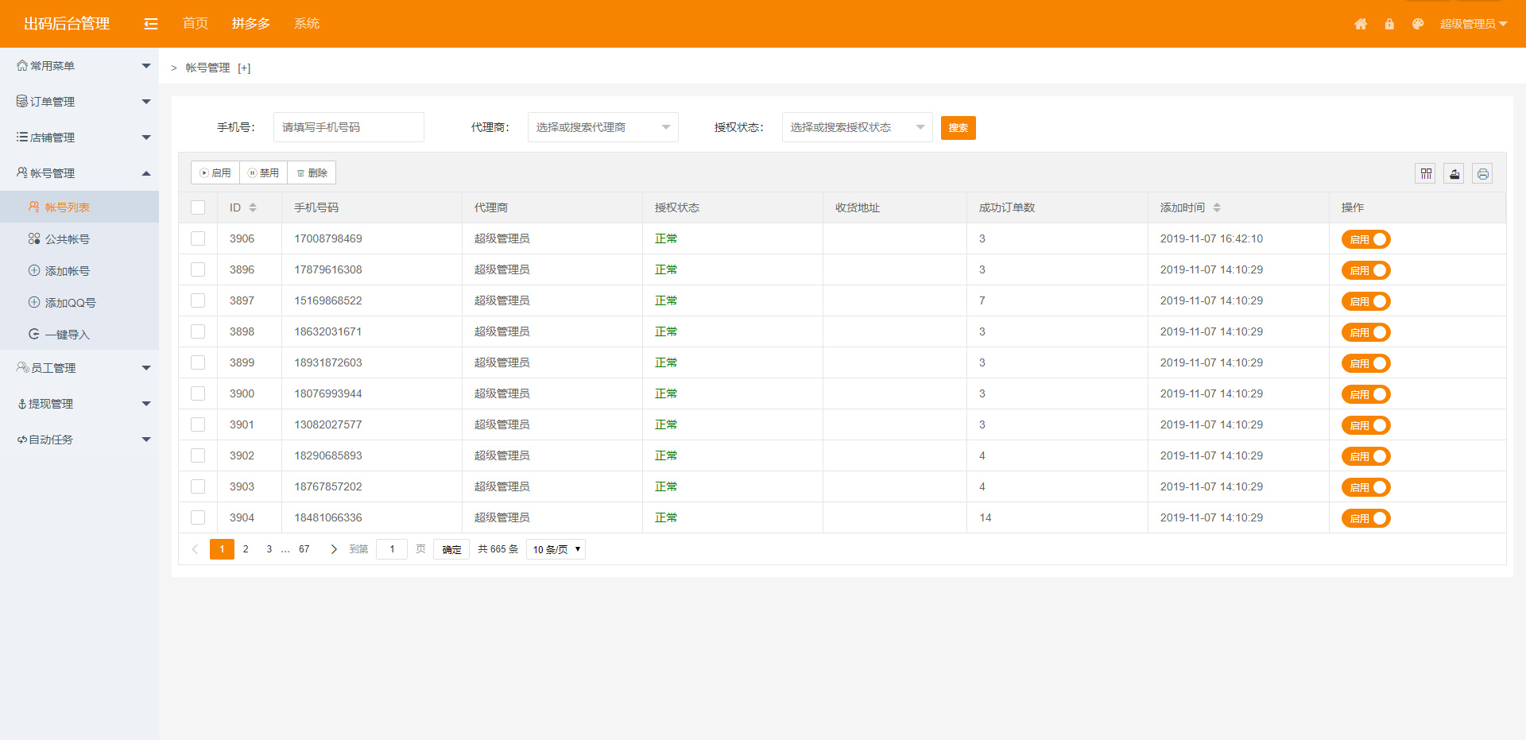1526x740 pixels.
Task: Open 公共帐号 in the sidebar
Action: pos(68,239)
